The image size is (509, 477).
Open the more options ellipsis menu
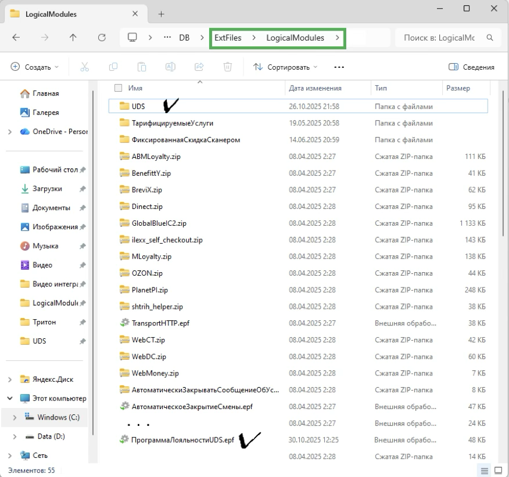[x=339, y=67]
